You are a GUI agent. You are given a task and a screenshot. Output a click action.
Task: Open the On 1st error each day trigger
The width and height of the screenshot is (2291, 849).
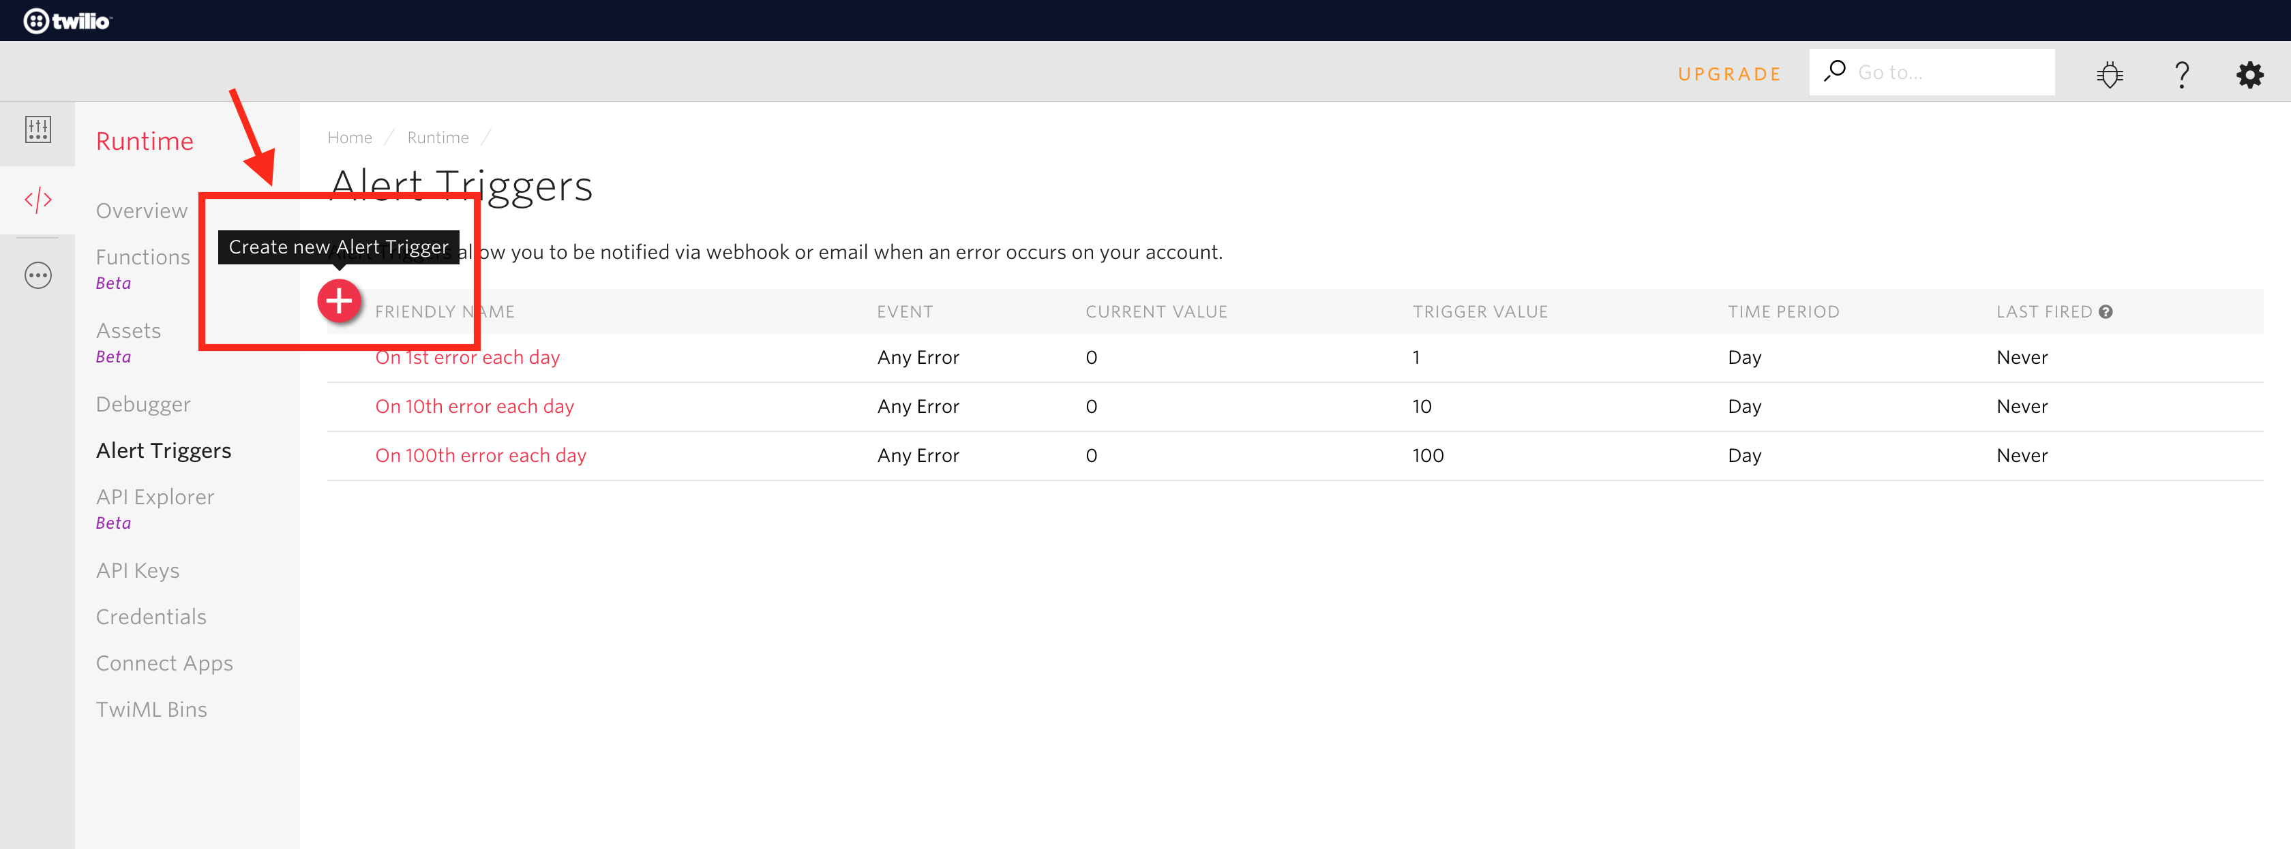467,357
